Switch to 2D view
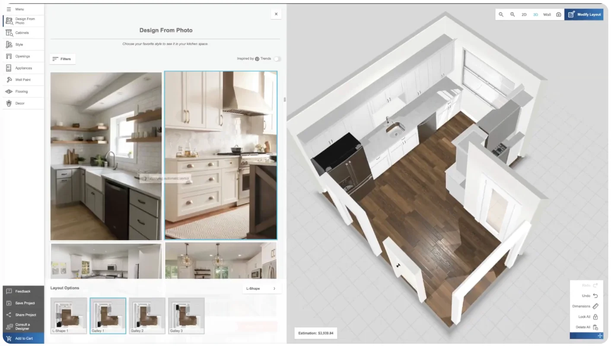 524,15
